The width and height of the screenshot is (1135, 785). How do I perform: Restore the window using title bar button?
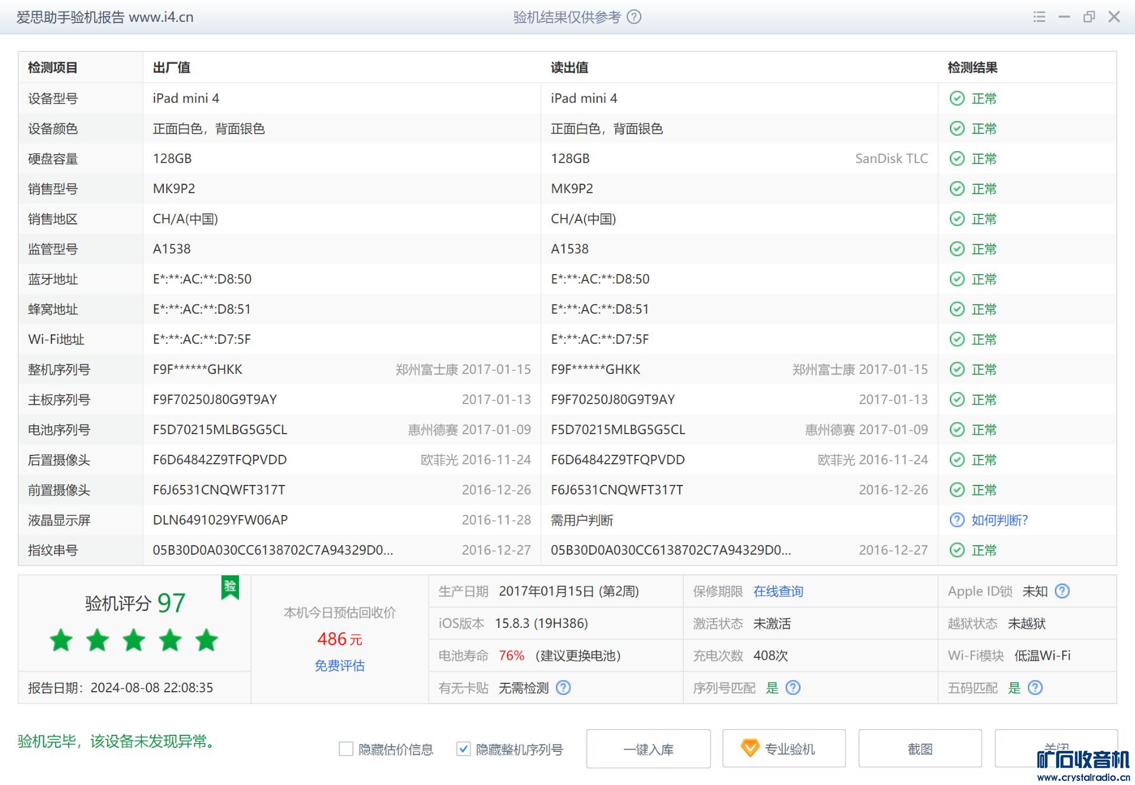[x=1088, y=17]
